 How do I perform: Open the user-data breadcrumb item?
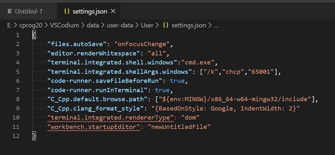point(120,25)
